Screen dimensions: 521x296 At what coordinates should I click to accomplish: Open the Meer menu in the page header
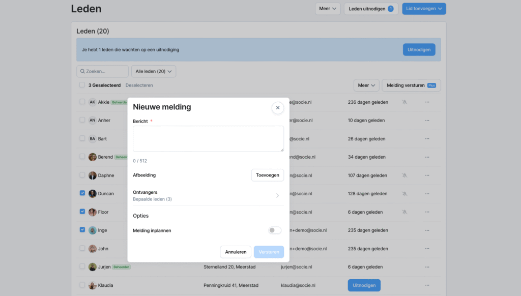click(328, 9)
